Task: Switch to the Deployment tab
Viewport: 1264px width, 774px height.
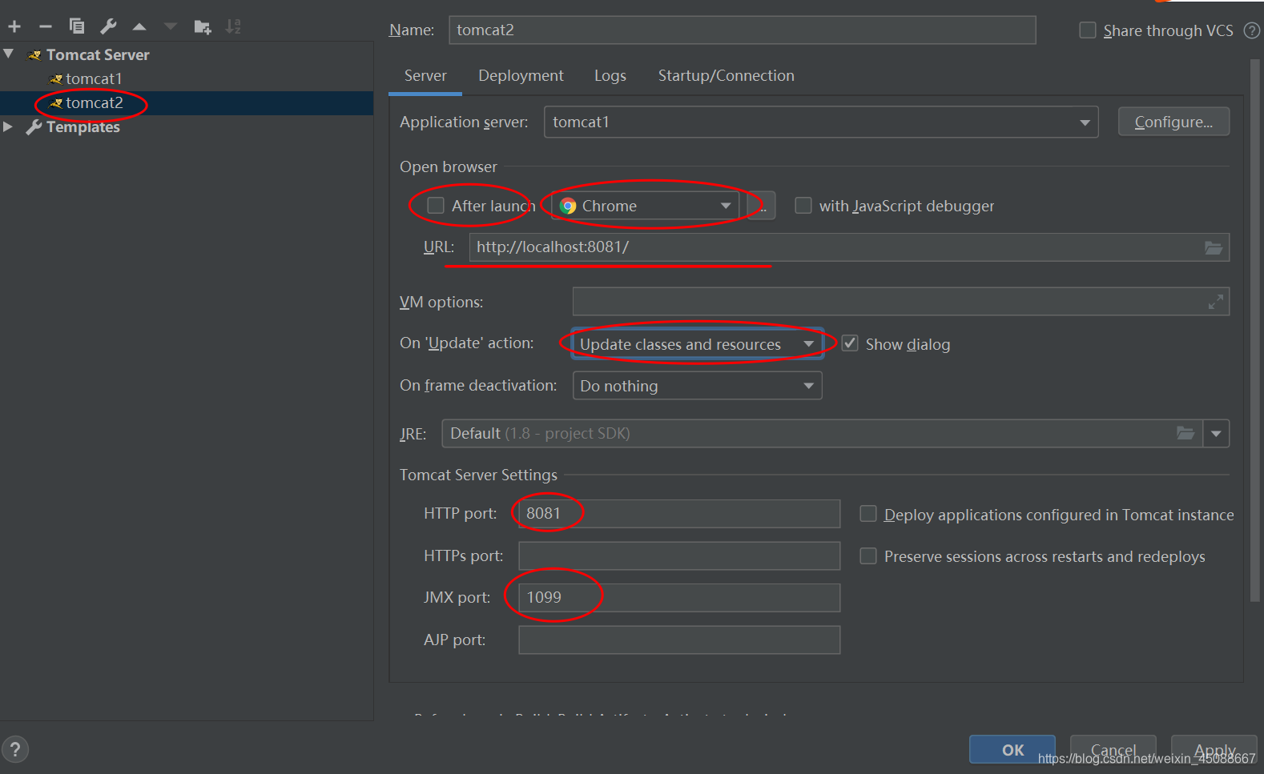Action: pyautogui.click(x=521, y=75)
